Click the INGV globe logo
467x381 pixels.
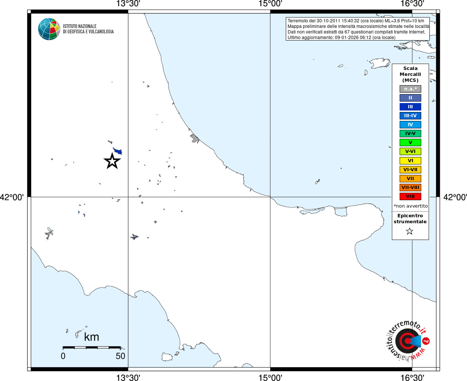[49, 29]
